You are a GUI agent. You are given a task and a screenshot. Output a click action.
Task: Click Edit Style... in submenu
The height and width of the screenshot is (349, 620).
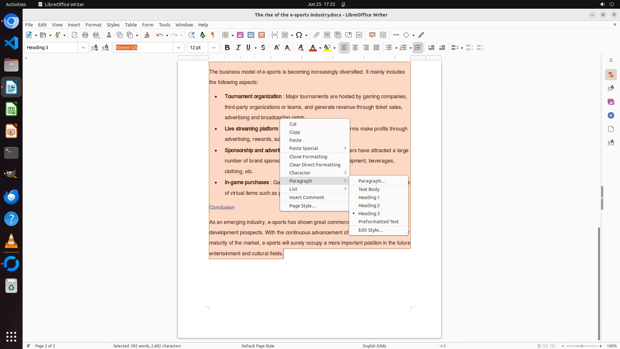(x=370, y=230)
